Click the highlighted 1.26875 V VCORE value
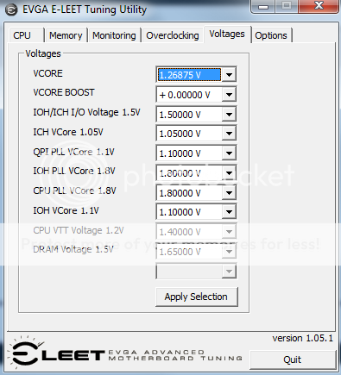 click(189, 75)
